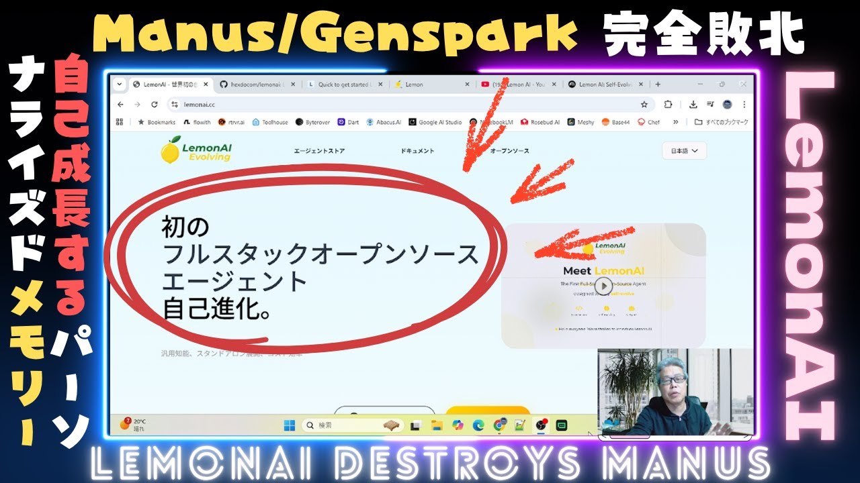Screen dimensions: 860x483
Task: Open the apps grid in bookmarks bar
Action: point(120,122)
